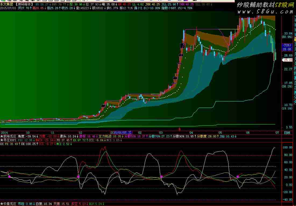Screen dimensions: 296x206
Task: Click the 峰:35.08 value
Action: [108, 4]
